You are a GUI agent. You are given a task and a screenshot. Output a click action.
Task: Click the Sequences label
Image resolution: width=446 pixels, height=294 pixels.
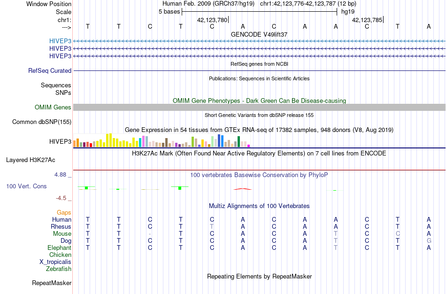(x=56, y=85)
